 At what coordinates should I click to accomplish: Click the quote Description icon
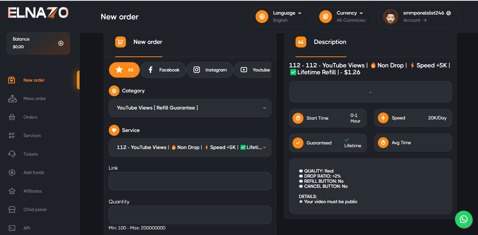tap(301, 42)
